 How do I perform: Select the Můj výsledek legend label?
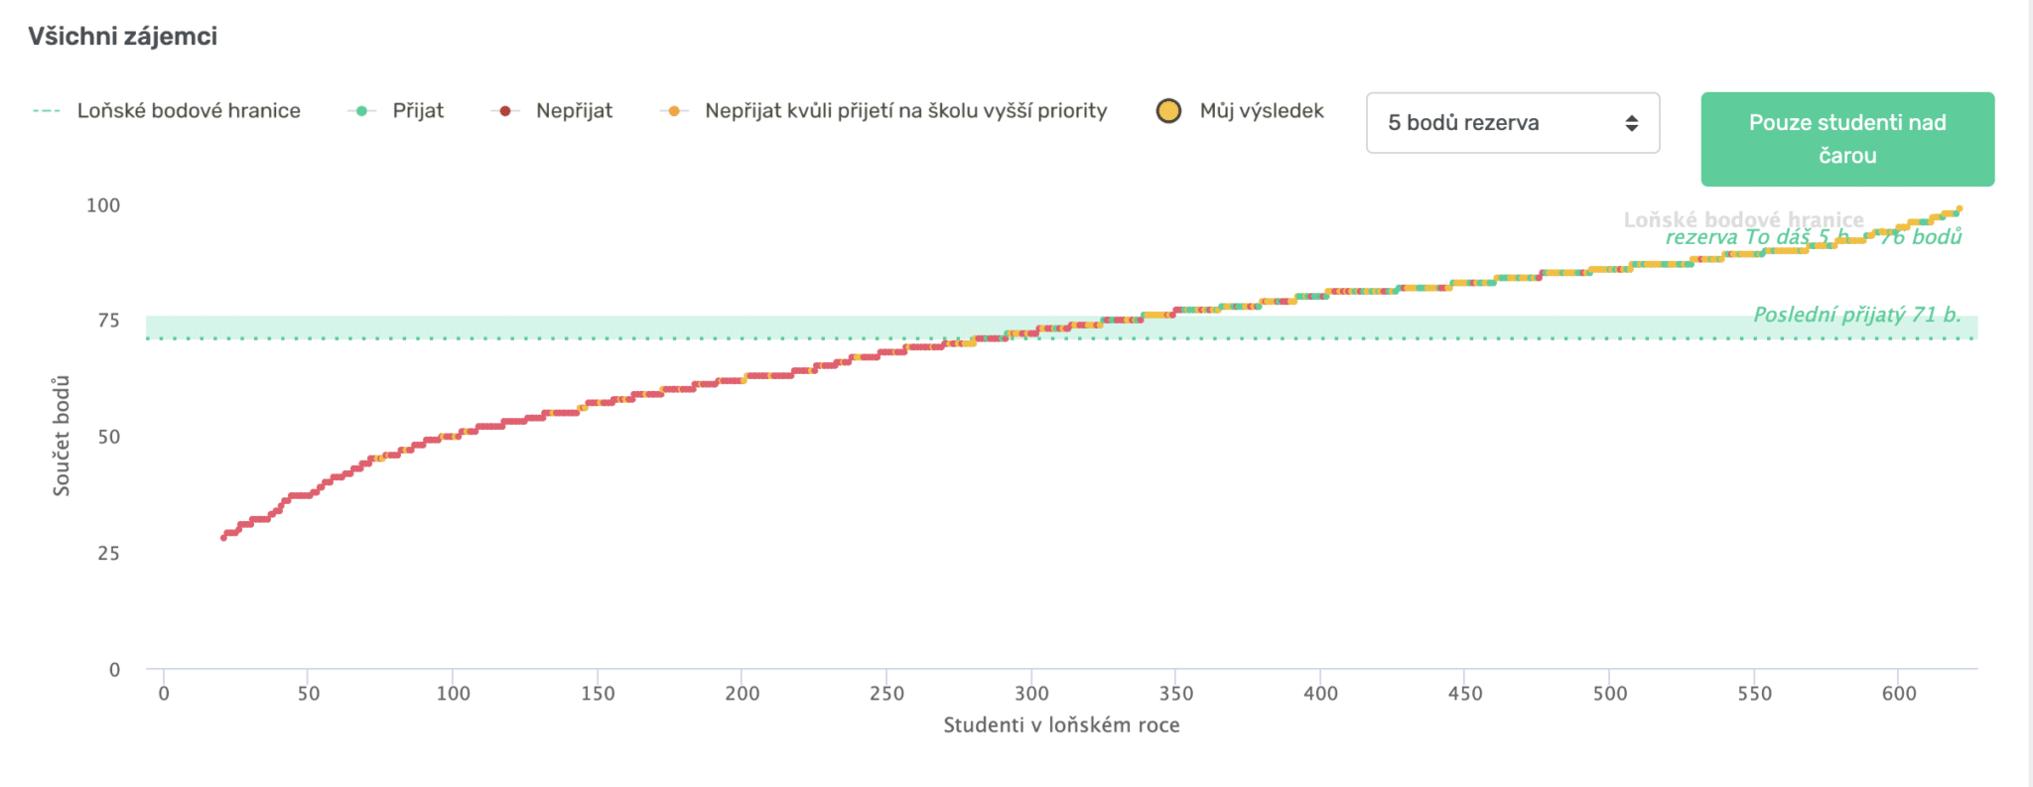1262,110
